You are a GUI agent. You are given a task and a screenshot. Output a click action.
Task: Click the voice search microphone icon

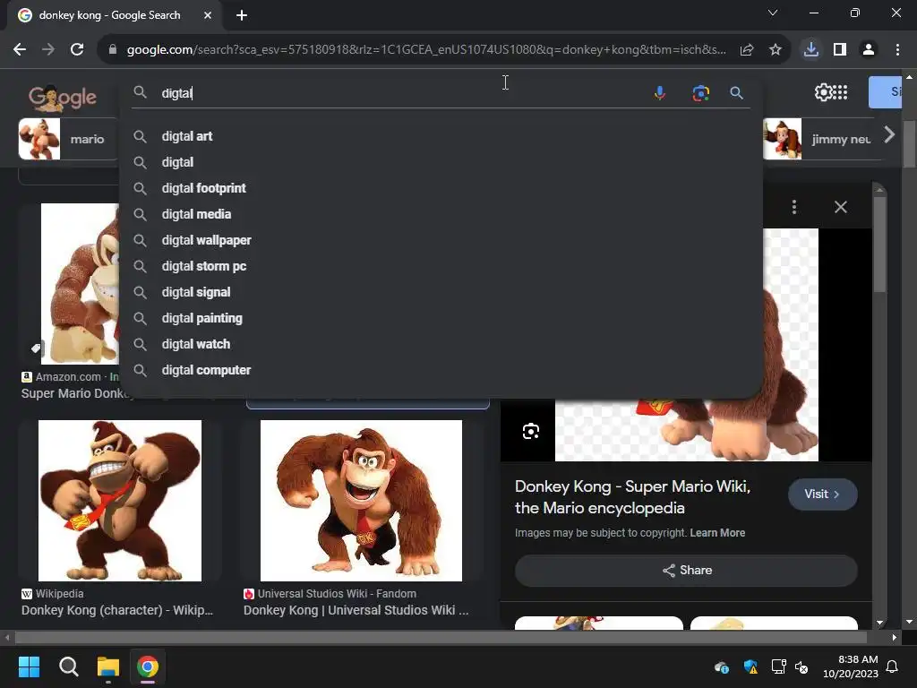tap(660, 92)
